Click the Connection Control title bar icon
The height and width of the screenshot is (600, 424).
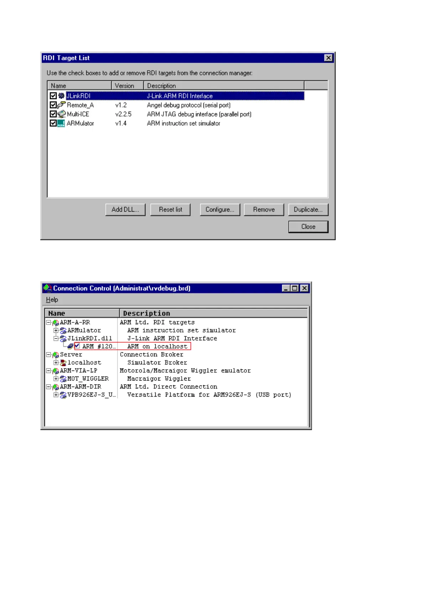pyautogui.click(x=47, y=288)
